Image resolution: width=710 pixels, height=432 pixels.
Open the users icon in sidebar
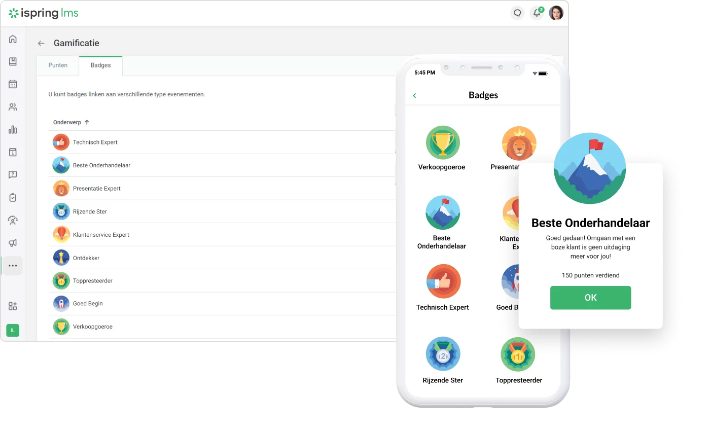[x=13, y=107]
